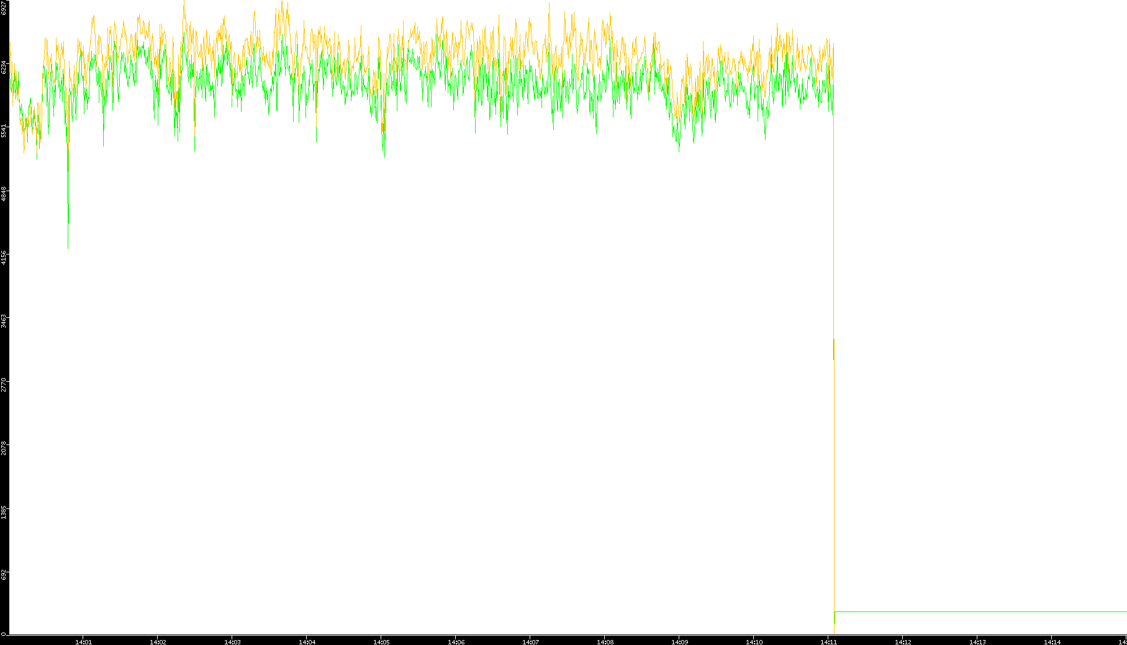Click the 14:03 time axis label

click(x=232, y=642)
